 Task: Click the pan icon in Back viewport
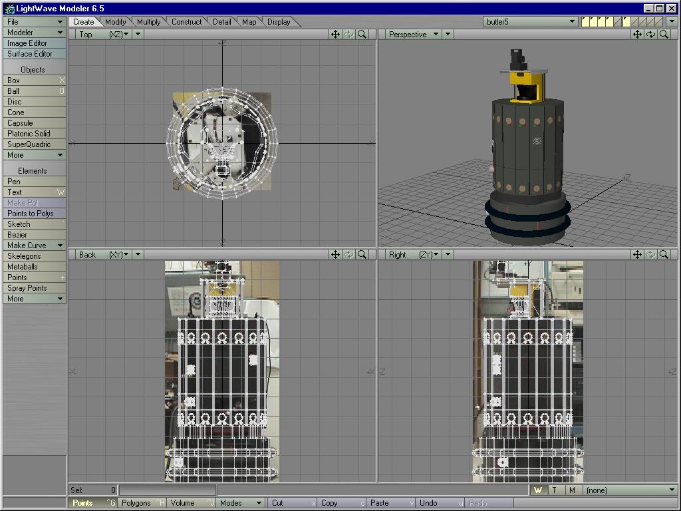[336, 254]
